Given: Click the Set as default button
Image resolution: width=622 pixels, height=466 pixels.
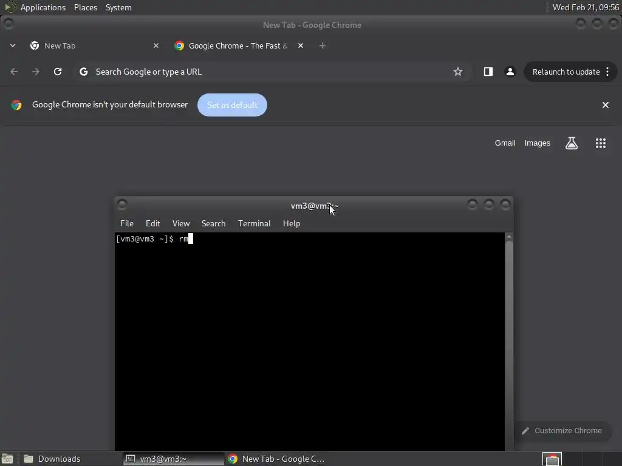Looking at the screenshot, I should coord(232,105).
